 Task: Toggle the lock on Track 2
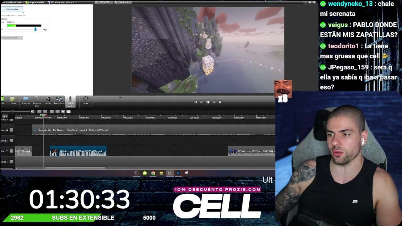coord(12,151)
